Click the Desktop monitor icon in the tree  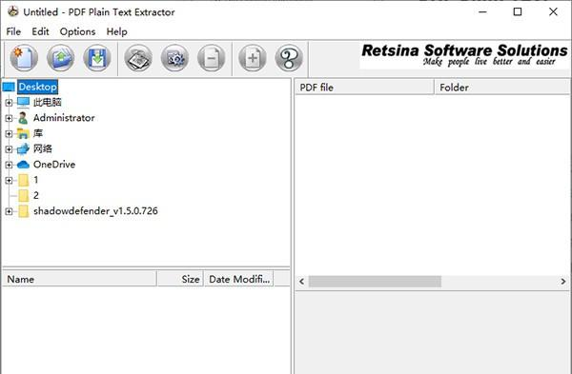(9, 87)
